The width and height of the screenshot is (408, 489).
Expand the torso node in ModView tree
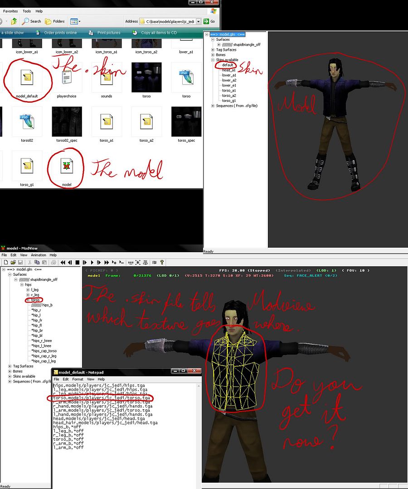pos(28,300)
